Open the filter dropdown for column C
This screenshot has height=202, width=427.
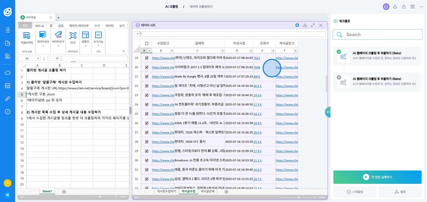pyautogui.click(x=222, y=51)
